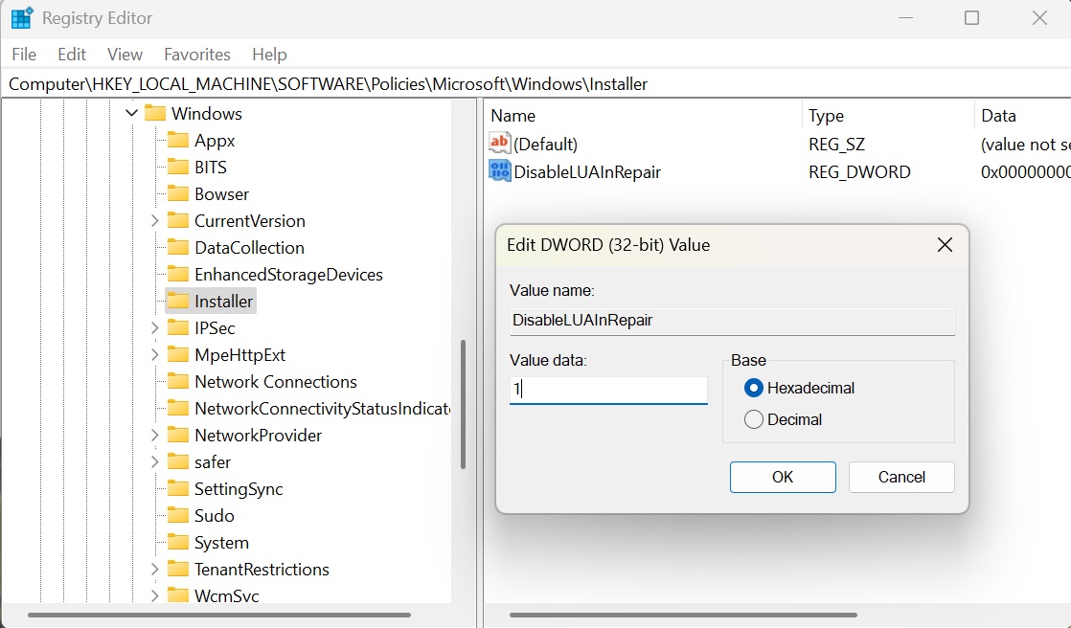Cancel the Edit DWORD dialog
This screenshot has width=1071, height=628.
pyautogui.click(x=901, y=477)
